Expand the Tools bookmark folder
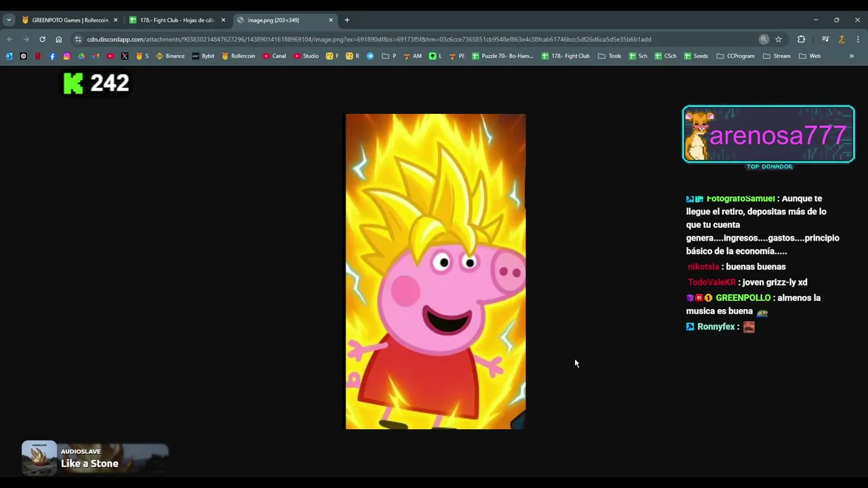868x488 pixels. pos(610,56)
